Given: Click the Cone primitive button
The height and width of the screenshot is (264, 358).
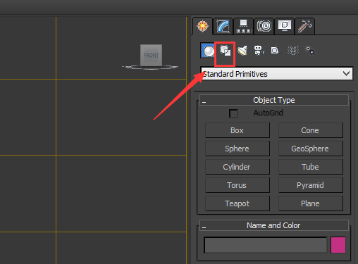Looking at the screenshot, I should 311,130.
